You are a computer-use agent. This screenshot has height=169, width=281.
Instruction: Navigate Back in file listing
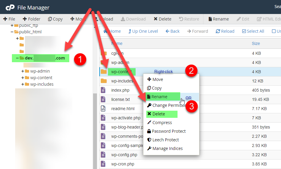point(172,31)
